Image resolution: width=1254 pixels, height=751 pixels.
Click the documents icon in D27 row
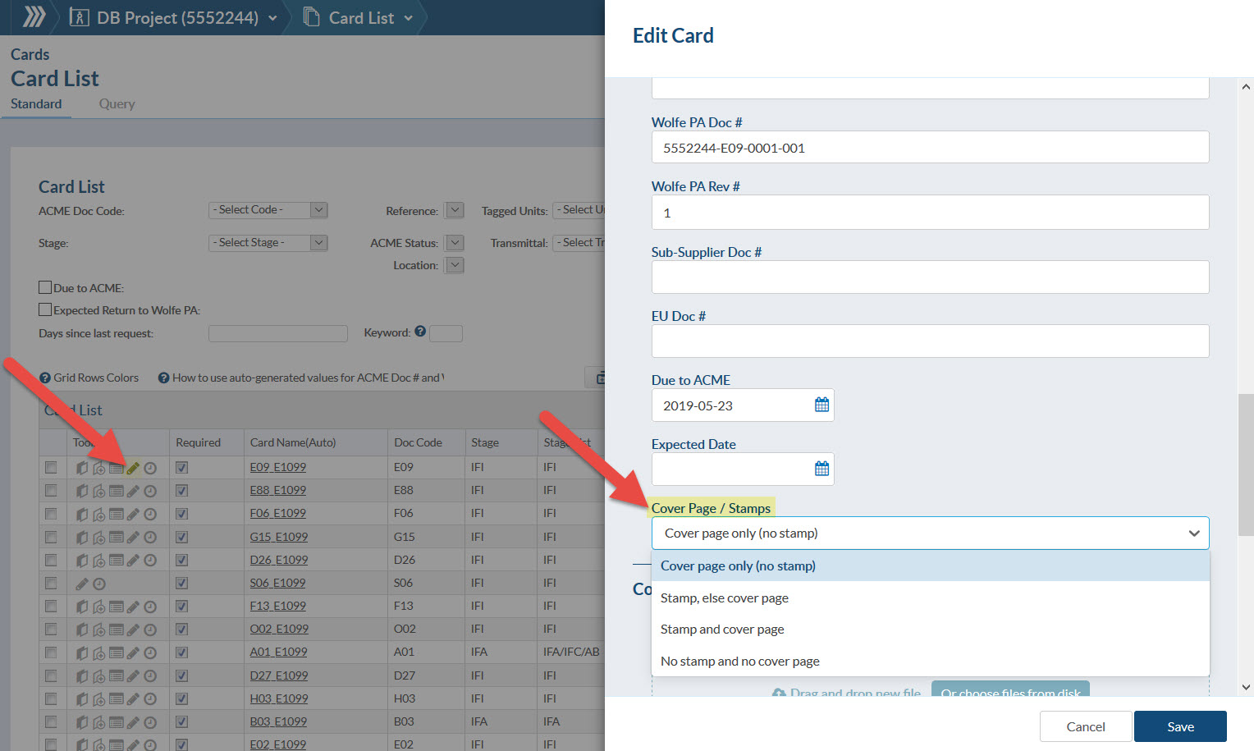(82, 676)
